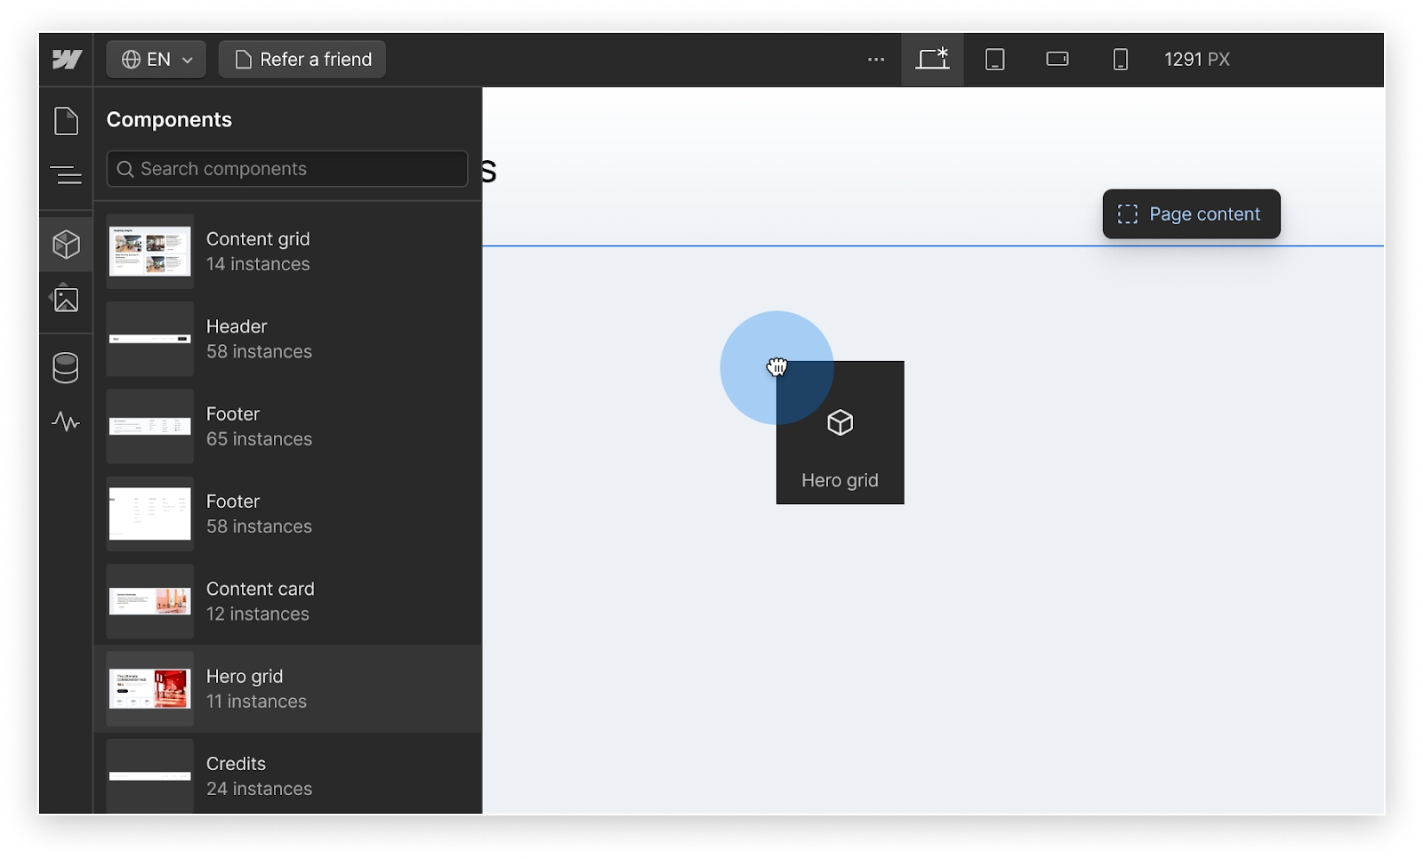Switch to mobile portrait breakpoint
This screenshot has height=859, width=1423.
(x=1121, y=60)
